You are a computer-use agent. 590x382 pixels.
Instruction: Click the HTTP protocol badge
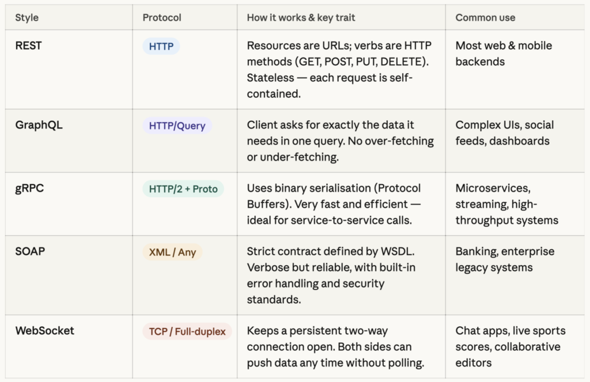[x=161, y=46]
